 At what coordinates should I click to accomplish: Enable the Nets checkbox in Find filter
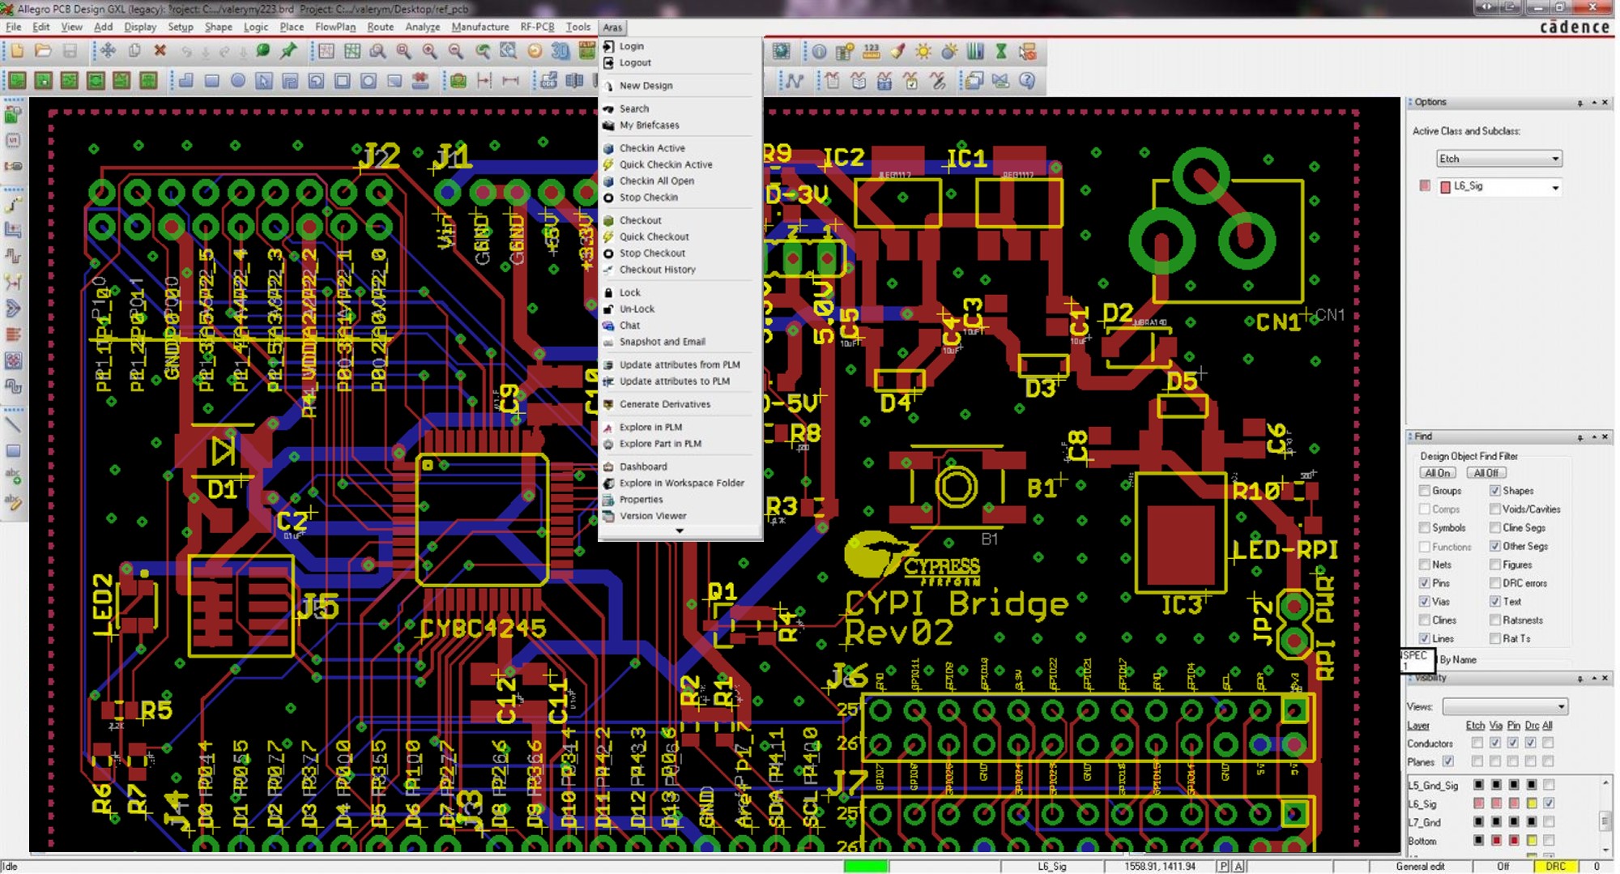[1424, 565]
